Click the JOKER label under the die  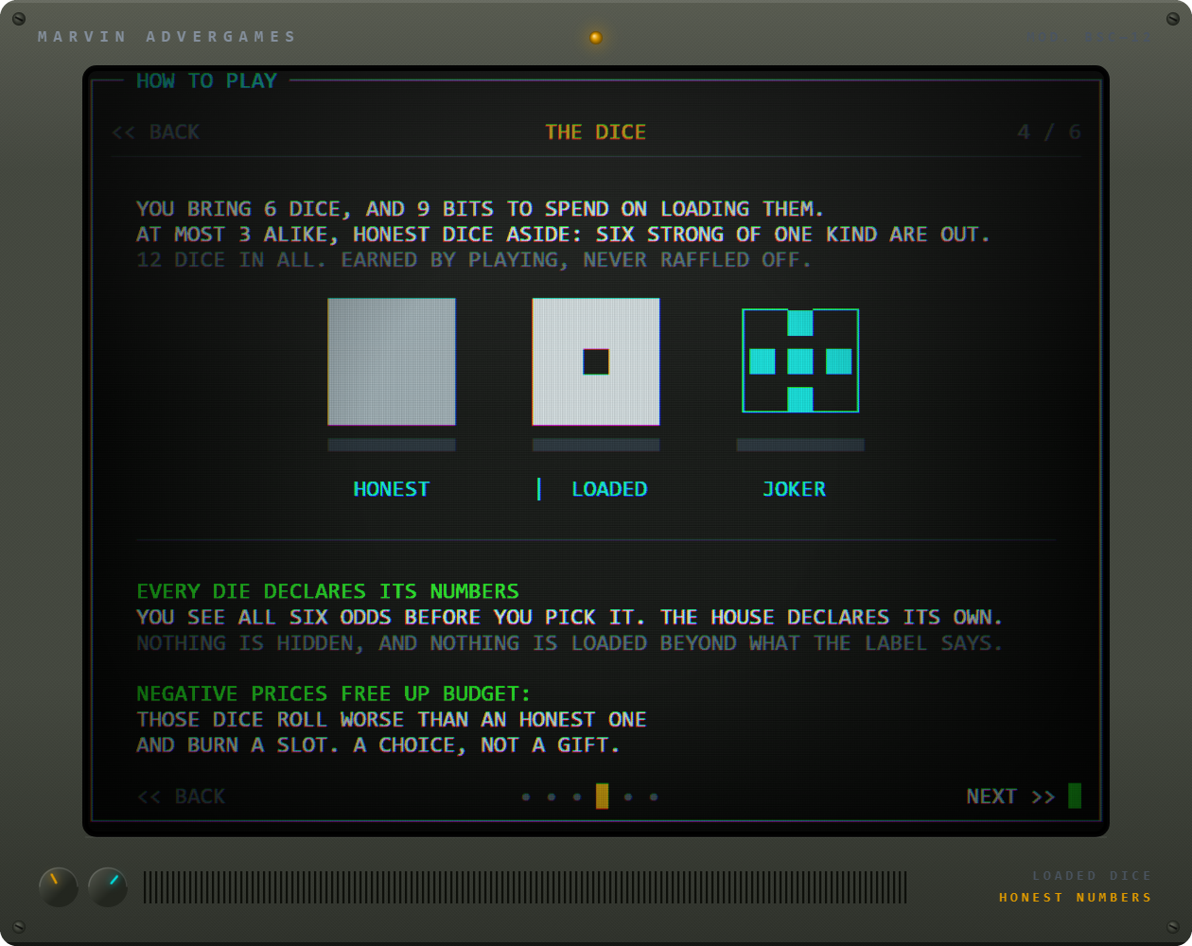point(794,489)
